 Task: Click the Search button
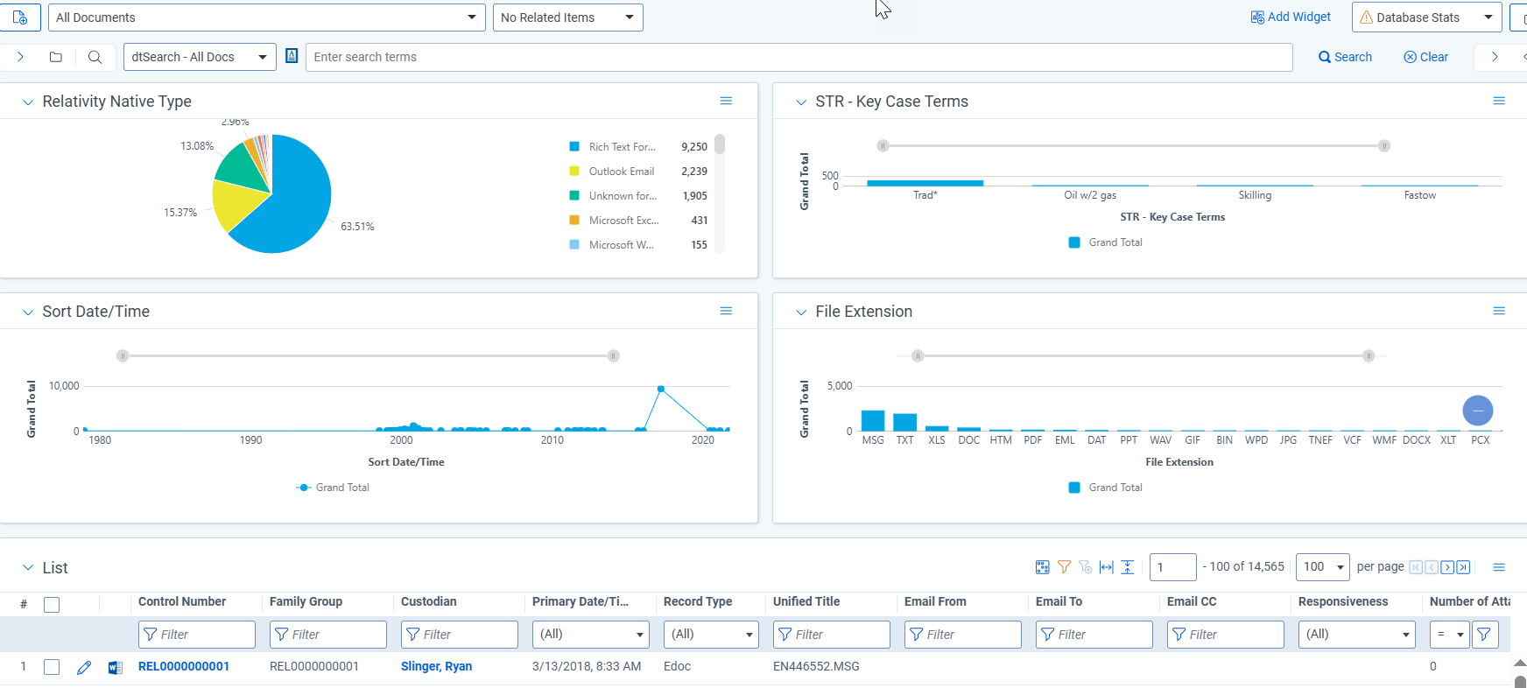pyautogui.click(x=1346, y=57)
